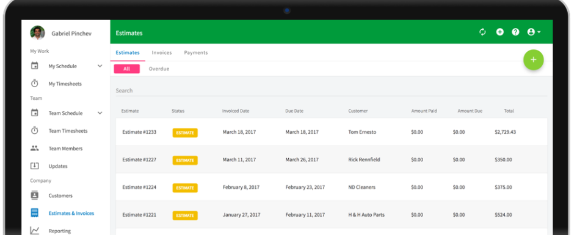This screenshot has width=577, height=235.
Task: Open Team Schedule in sidebar
Action: click(65, 113)
